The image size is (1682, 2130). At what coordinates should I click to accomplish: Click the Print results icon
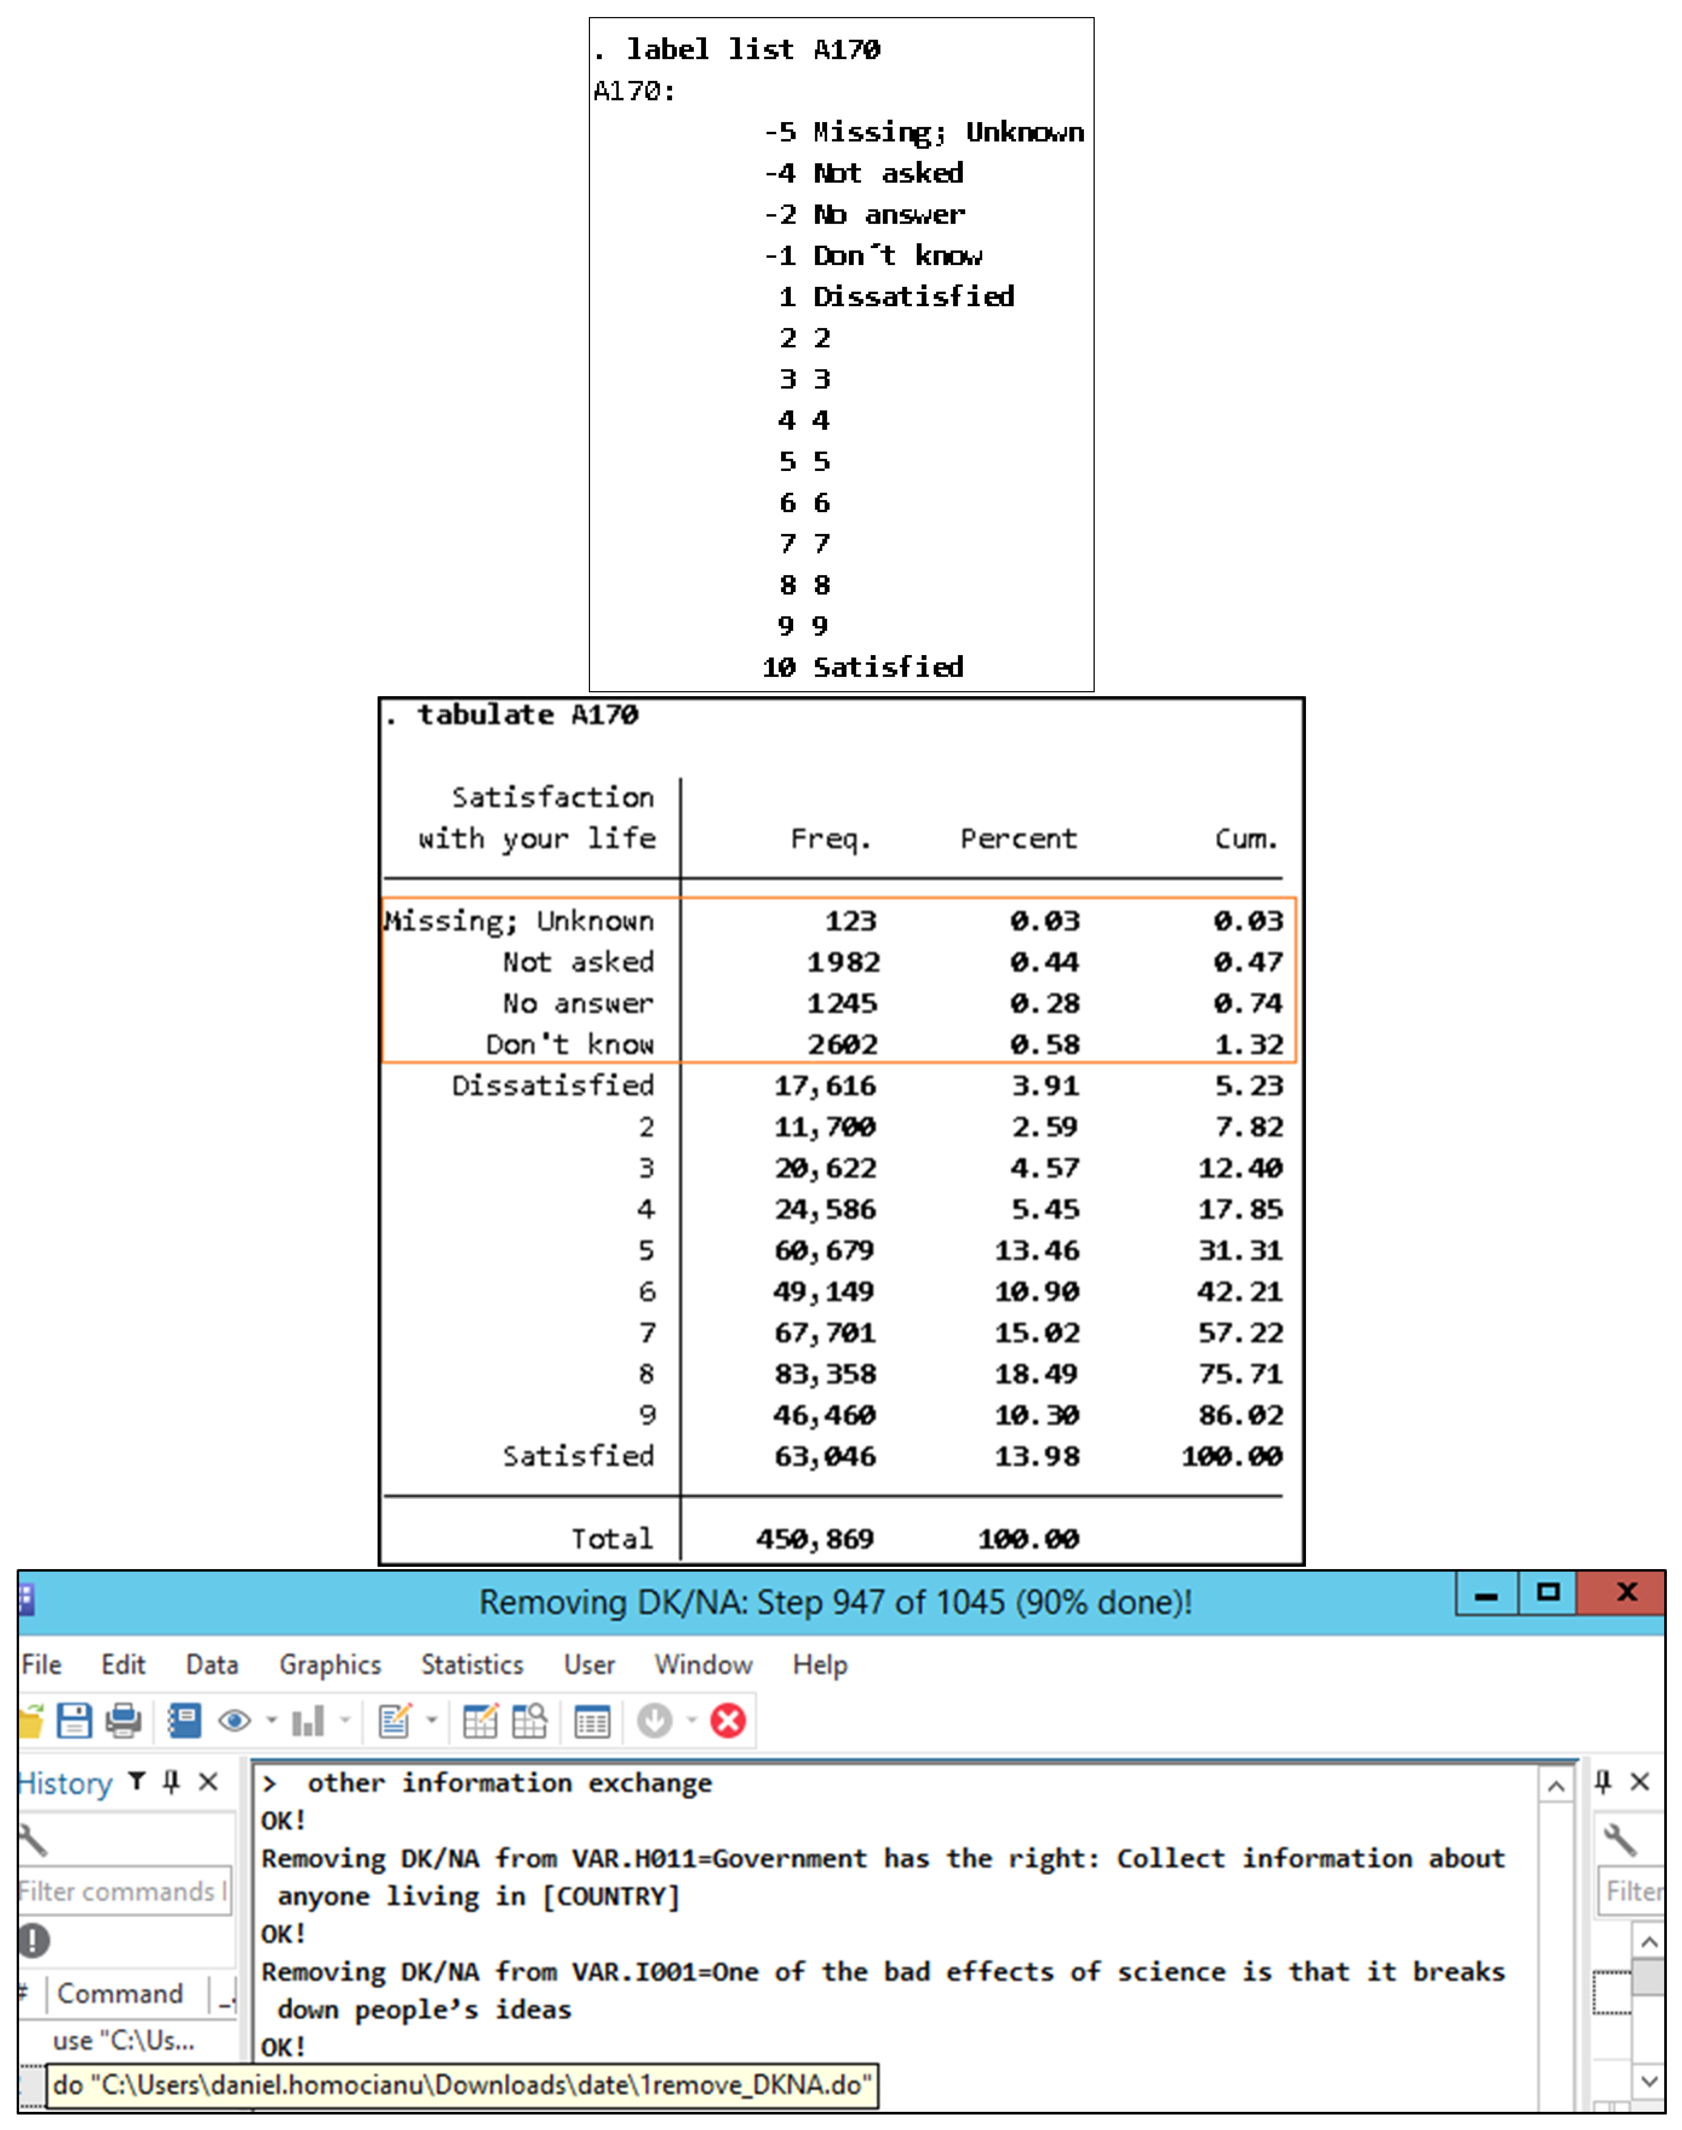point(123,1720)
